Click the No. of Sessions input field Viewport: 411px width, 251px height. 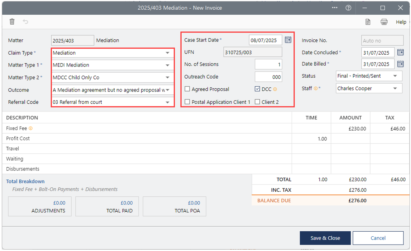[x=268, y=64]
